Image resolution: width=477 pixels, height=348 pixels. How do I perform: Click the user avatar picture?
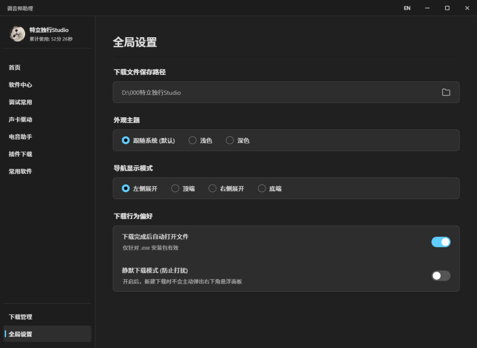tap(17, 33)
